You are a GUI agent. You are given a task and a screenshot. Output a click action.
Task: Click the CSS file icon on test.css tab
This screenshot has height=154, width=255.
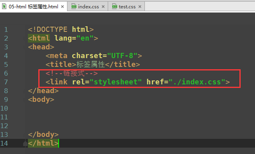(x=115, y=6)
